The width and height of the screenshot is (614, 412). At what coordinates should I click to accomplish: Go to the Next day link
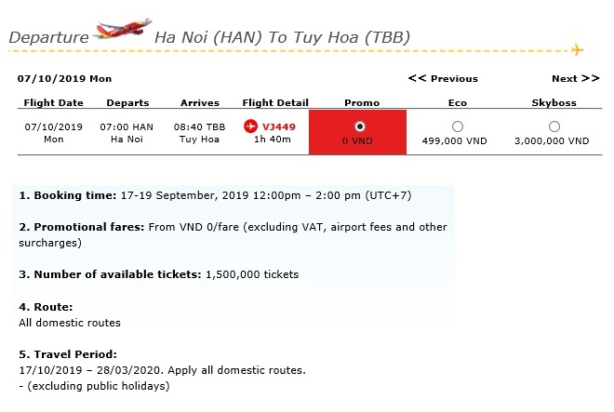tap(576, 78)
